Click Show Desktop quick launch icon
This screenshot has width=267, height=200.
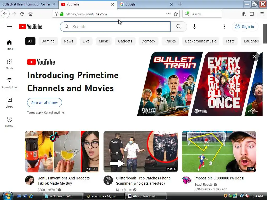tap(19, 196)
